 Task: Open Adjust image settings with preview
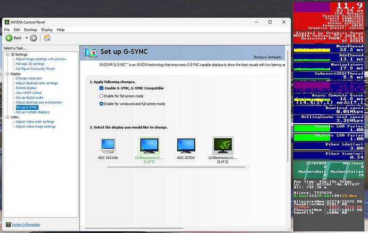[x=41, y=59]
